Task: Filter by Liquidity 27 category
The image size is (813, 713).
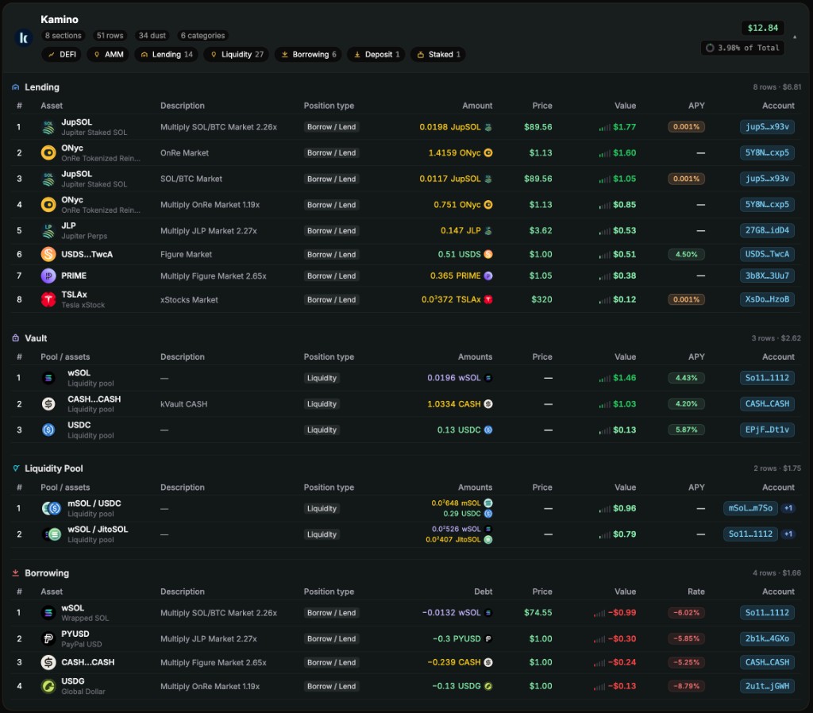Action: click(237, 55)
